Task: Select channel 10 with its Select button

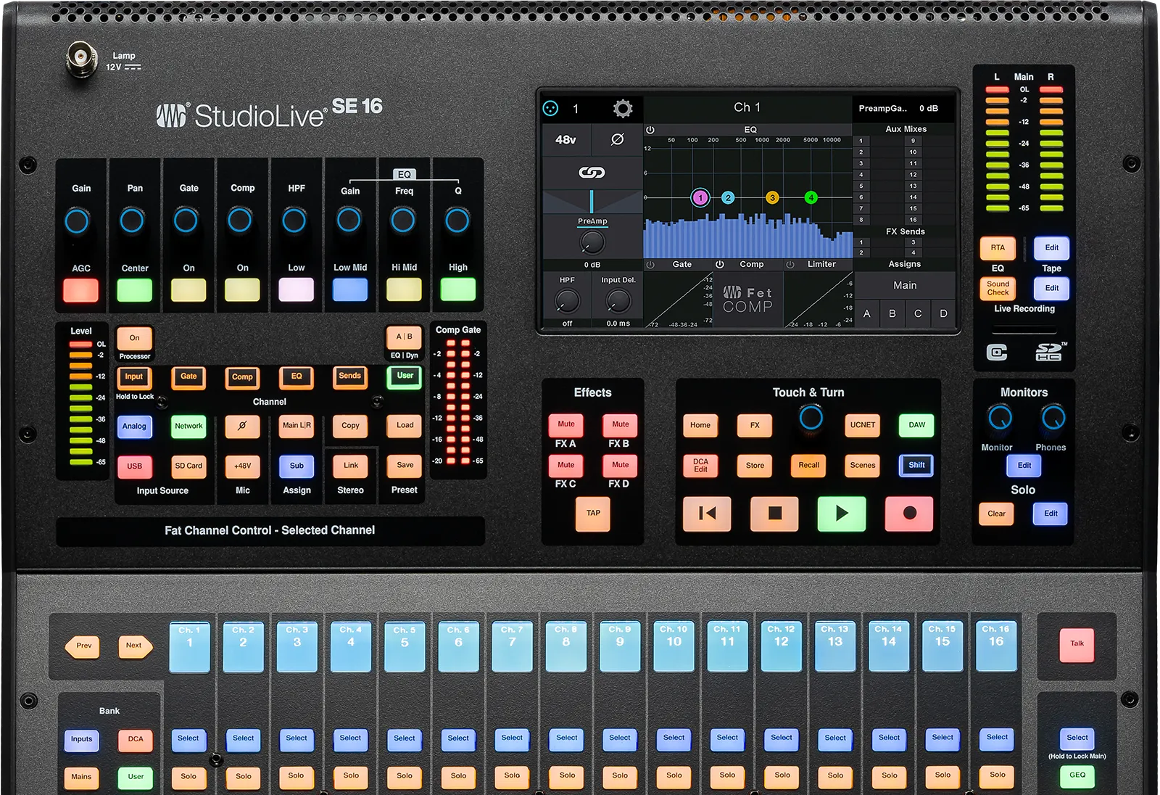Action: pyautogui.click(x=674, y=738)
